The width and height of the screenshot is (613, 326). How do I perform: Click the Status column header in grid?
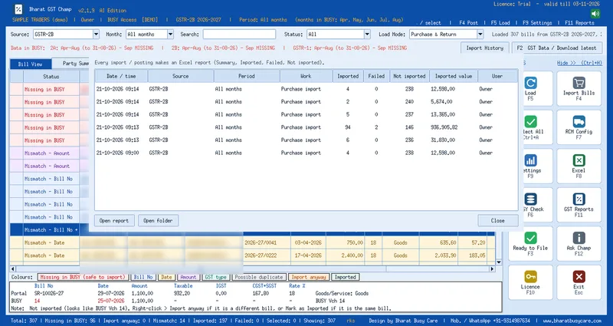click(51, 76)
